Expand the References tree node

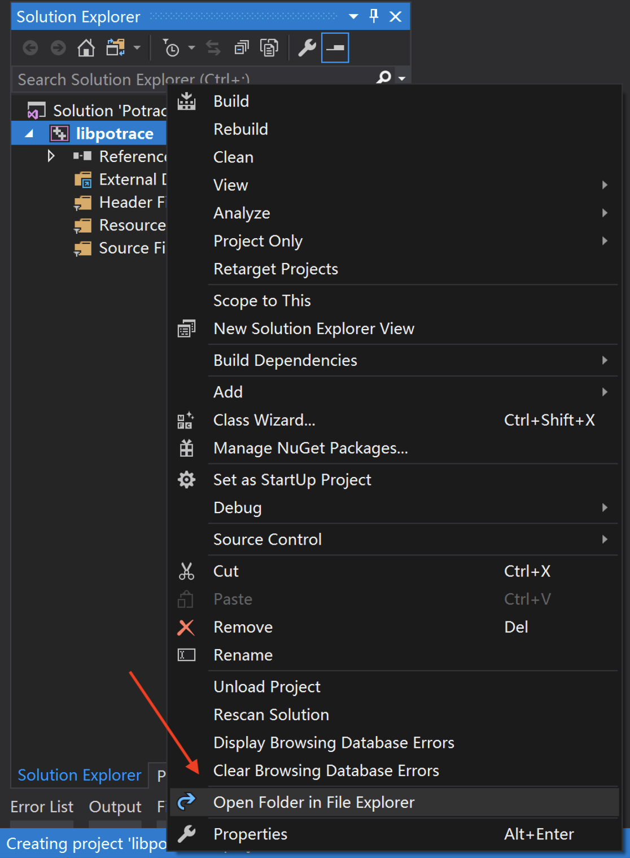[51, 156]
